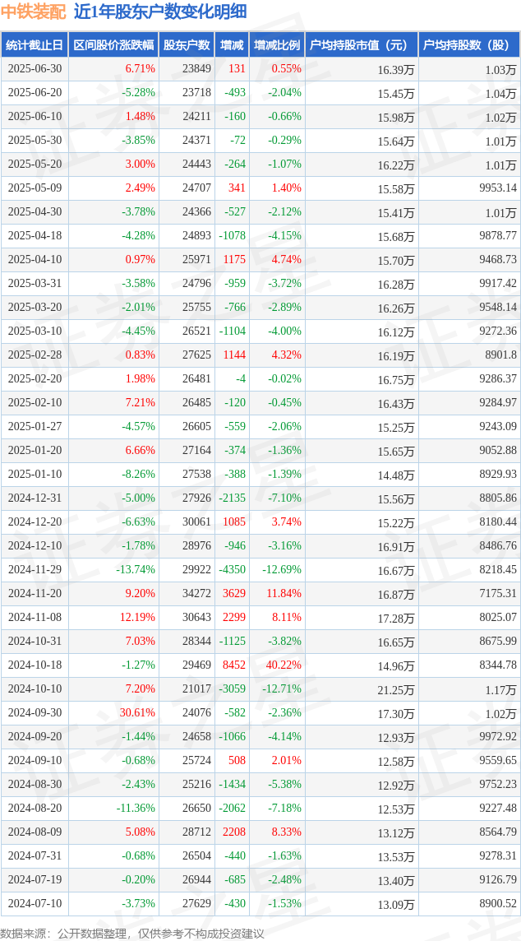
Task: Click shareholder count 34272 cell
Action: point(187,594)
